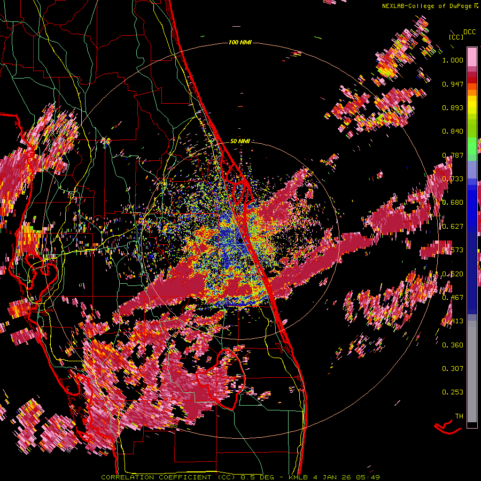Click the 0.680 color scale value
The width and height of the screenshot is (481, 481).
(453, 203)
